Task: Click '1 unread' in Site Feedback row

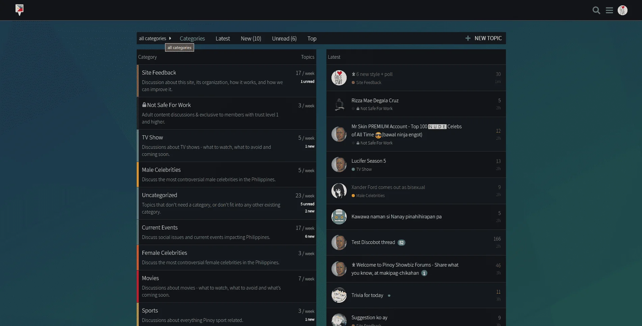Action: click(x=307, y=82)
